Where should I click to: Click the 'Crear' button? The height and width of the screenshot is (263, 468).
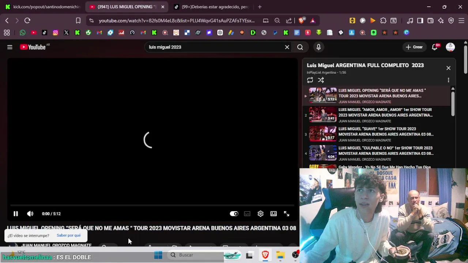pyautogui.click(x=414, y=47)
